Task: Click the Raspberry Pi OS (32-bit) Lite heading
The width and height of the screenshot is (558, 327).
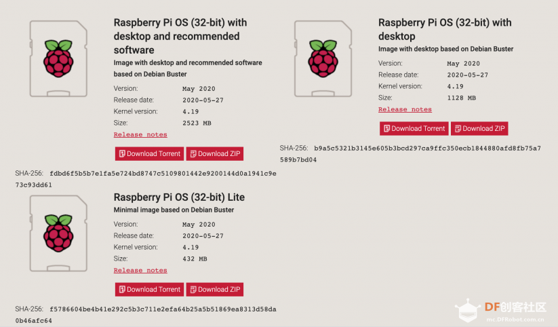Action: 179,197
